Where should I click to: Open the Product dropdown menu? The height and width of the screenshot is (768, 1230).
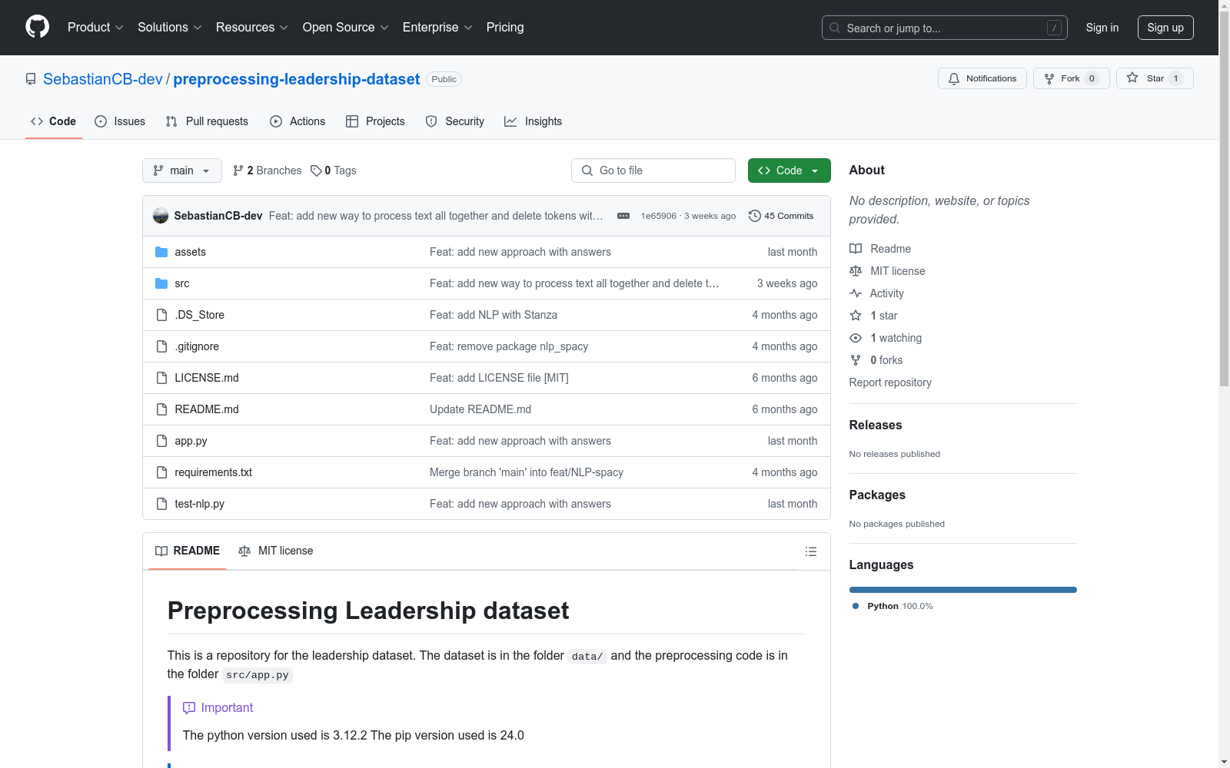(x=95, y=28)
